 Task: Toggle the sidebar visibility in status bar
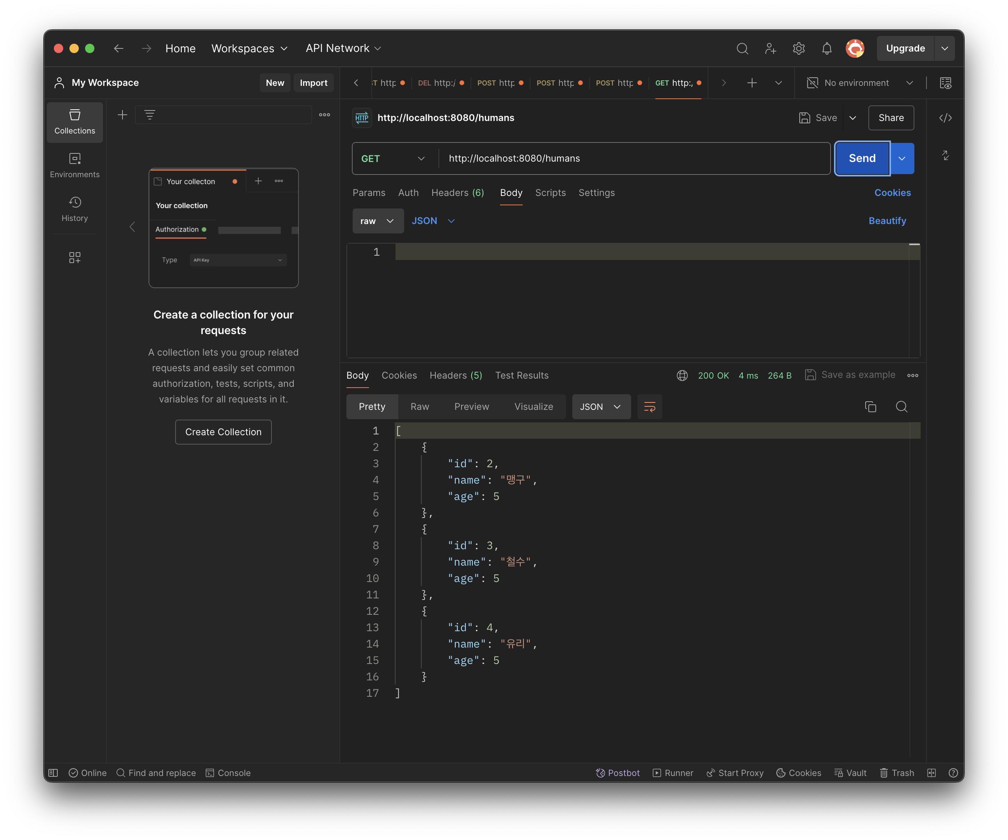pos(53,773)
